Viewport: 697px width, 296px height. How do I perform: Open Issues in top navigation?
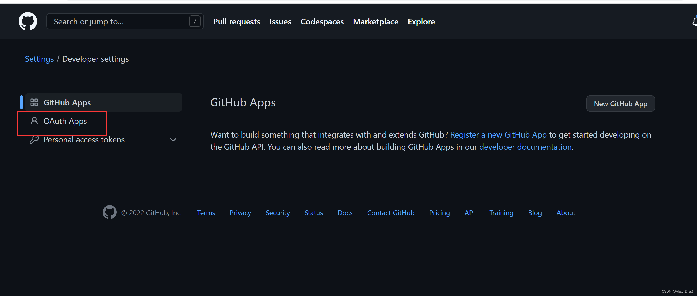(280, 22)
